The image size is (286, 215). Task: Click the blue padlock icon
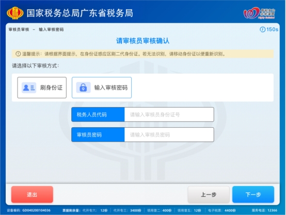[x=83, y=88]
